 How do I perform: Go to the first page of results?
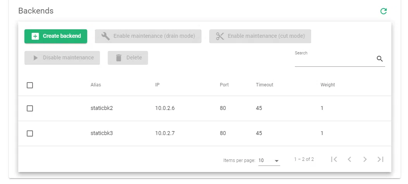point(334,159)
